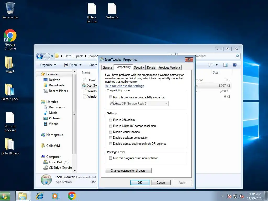Launch Internet Explorer from the taskbar
Viewport: 268px width, 201px height.
pyautogui.click(x=40, y=196)
